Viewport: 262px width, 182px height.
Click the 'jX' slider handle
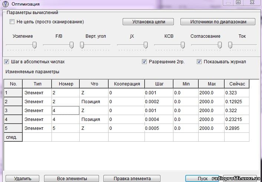(146, 45)
